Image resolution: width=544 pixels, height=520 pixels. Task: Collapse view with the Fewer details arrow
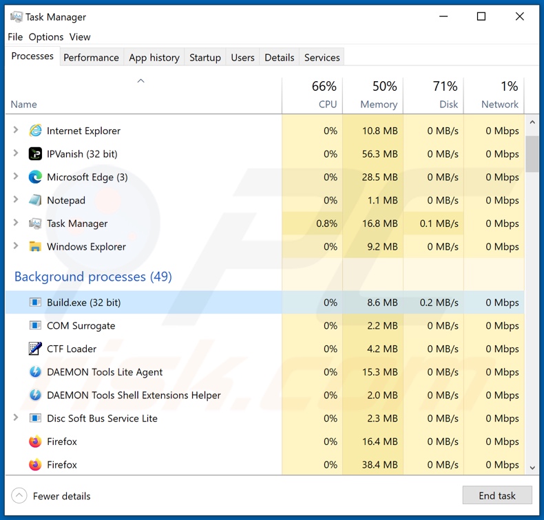[19, 496]
